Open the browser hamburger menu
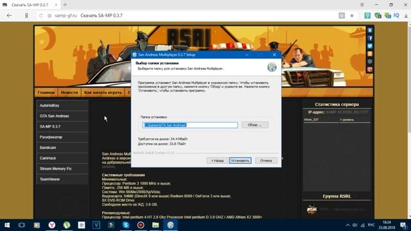 [362, 4]
